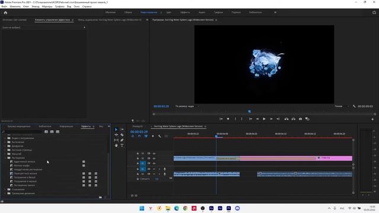Click the Program monitor playhead marker
This screenshot has width=379, height=213.
point(249,111)
